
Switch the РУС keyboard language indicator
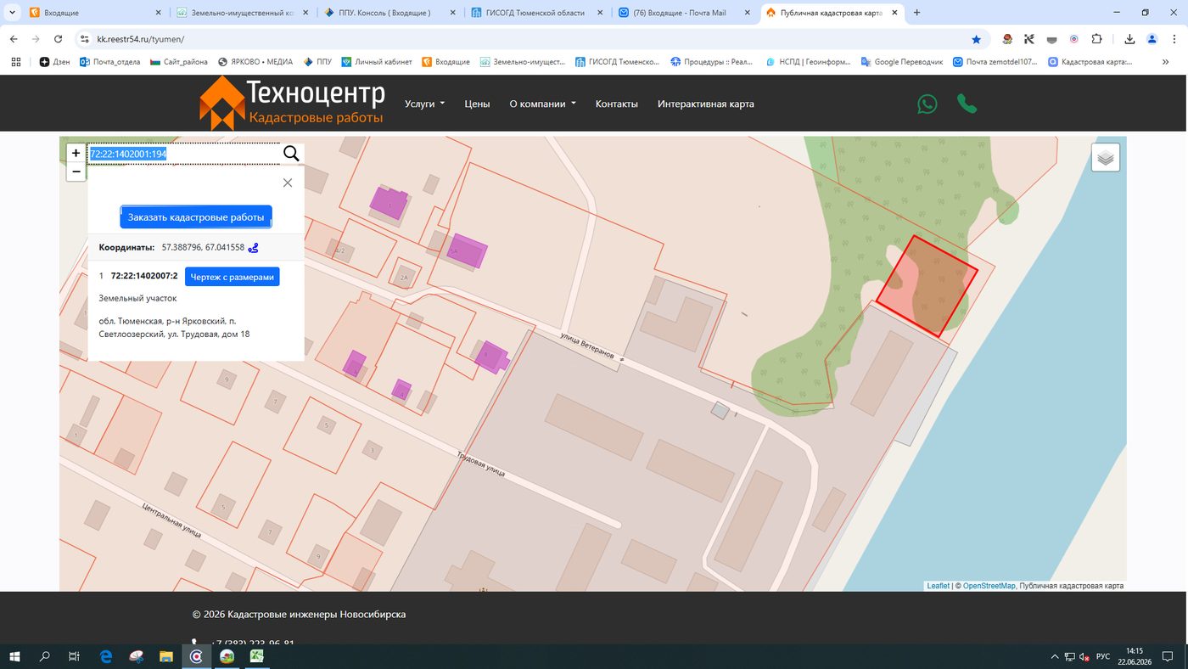click(1103, 656)
